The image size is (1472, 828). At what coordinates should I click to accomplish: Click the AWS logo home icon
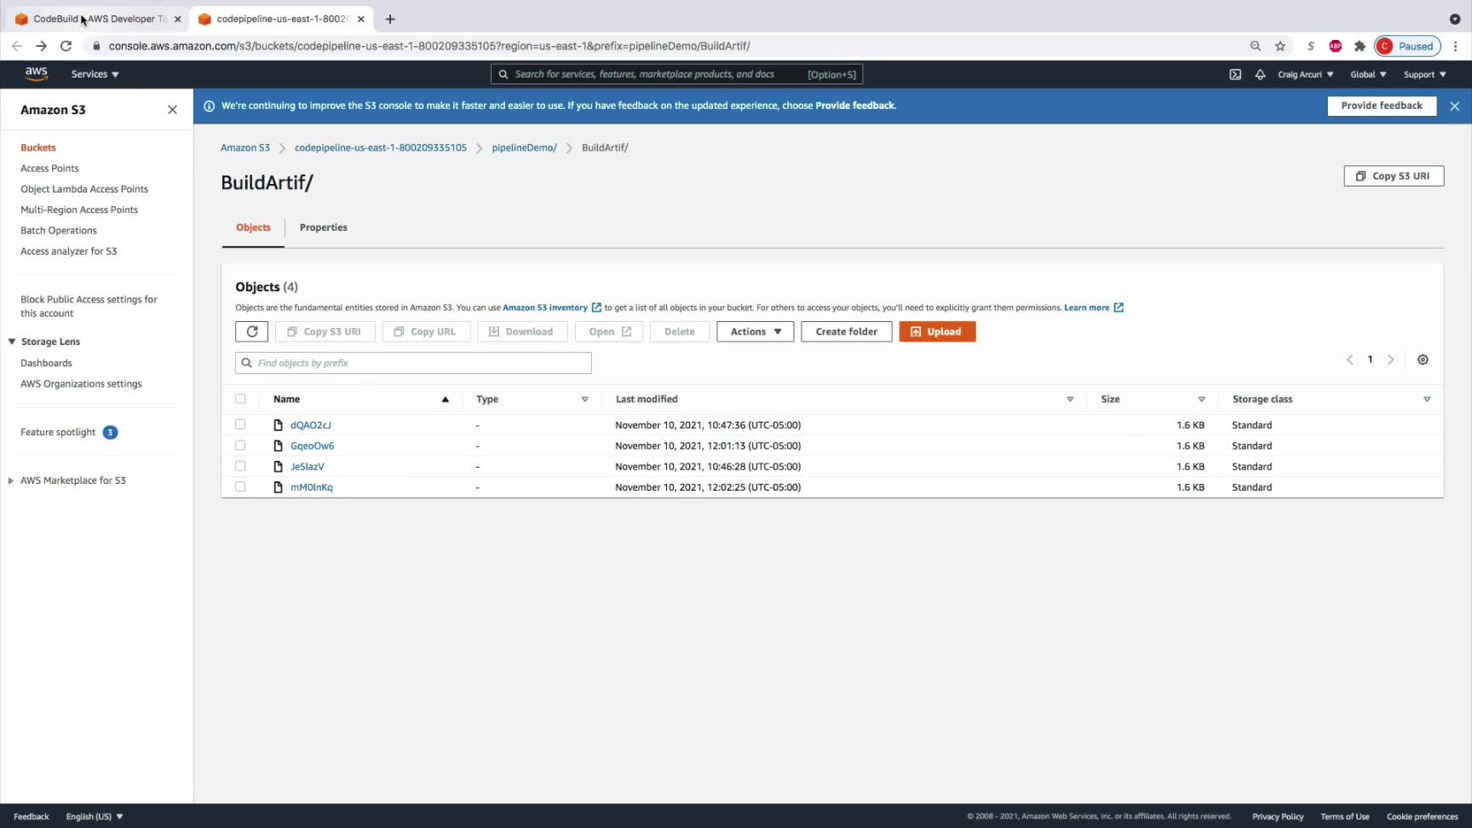[36, 74]
